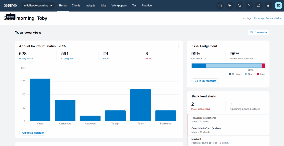
Task: Click the Customise button
Action: point(258,32)
